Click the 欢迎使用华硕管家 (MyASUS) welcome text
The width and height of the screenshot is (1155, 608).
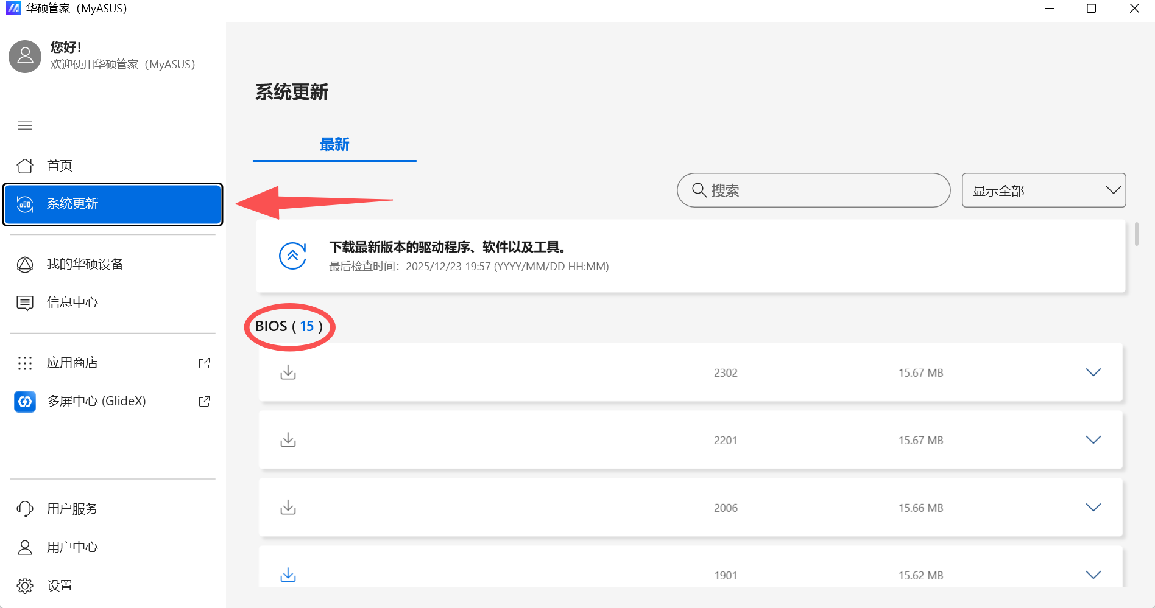pos(122,65)
